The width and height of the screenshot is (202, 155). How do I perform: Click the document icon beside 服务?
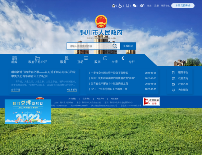coord(67,58)
